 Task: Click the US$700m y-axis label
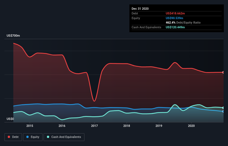(x=13, y=36)
